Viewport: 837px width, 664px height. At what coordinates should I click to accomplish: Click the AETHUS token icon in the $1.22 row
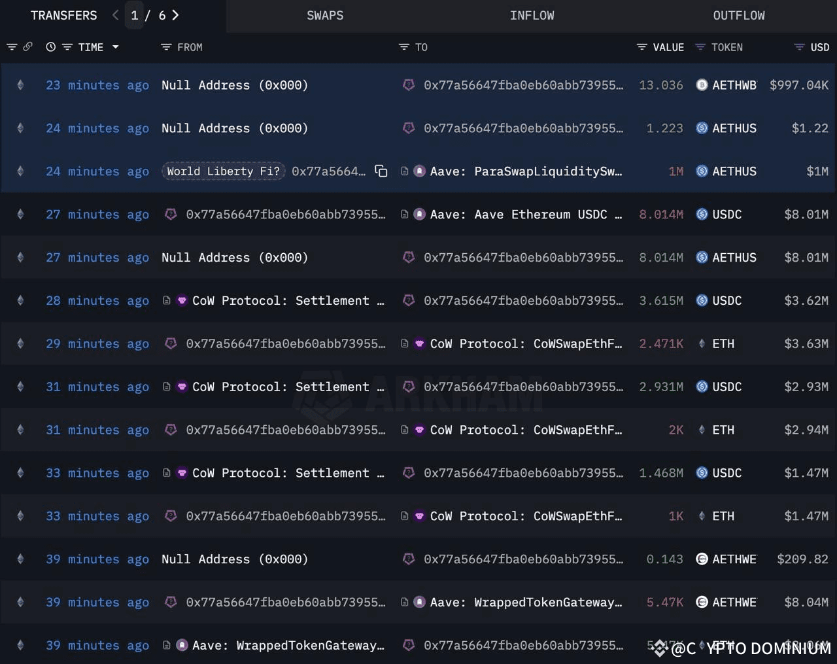[702, 128]
